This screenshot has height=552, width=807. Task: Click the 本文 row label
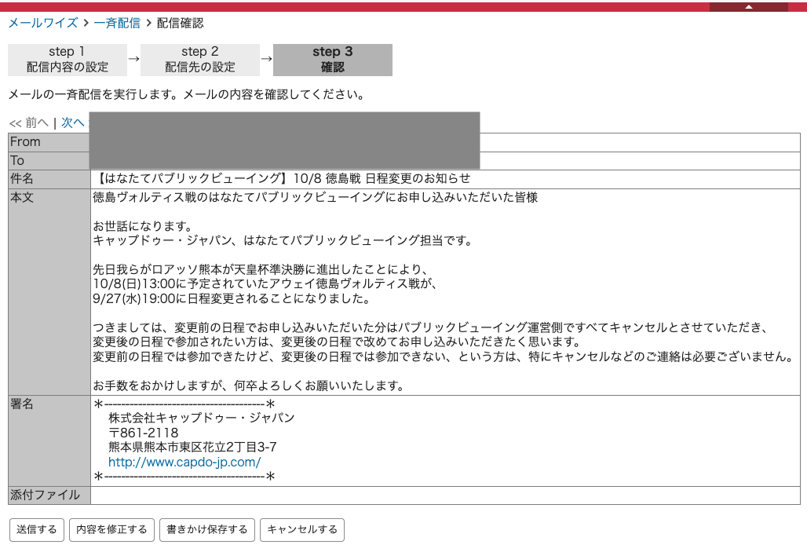(22, 198)
